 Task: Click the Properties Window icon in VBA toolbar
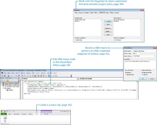pyautogui.click(x=41, y=76)
